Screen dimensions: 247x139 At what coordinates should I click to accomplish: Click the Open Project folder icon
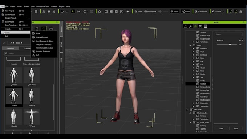point(3,15)
